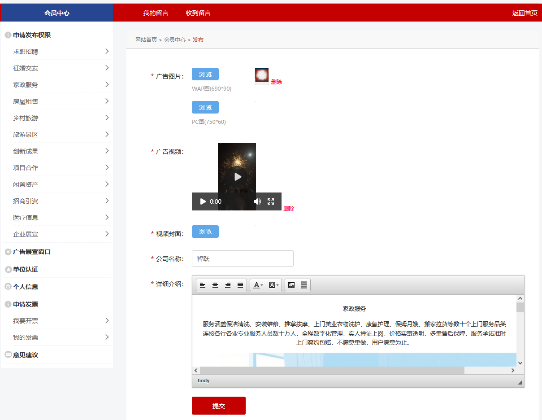Expand 我要开票 in the sidebar
Viewport: 542px width, 420px height.
pos(107,321)
